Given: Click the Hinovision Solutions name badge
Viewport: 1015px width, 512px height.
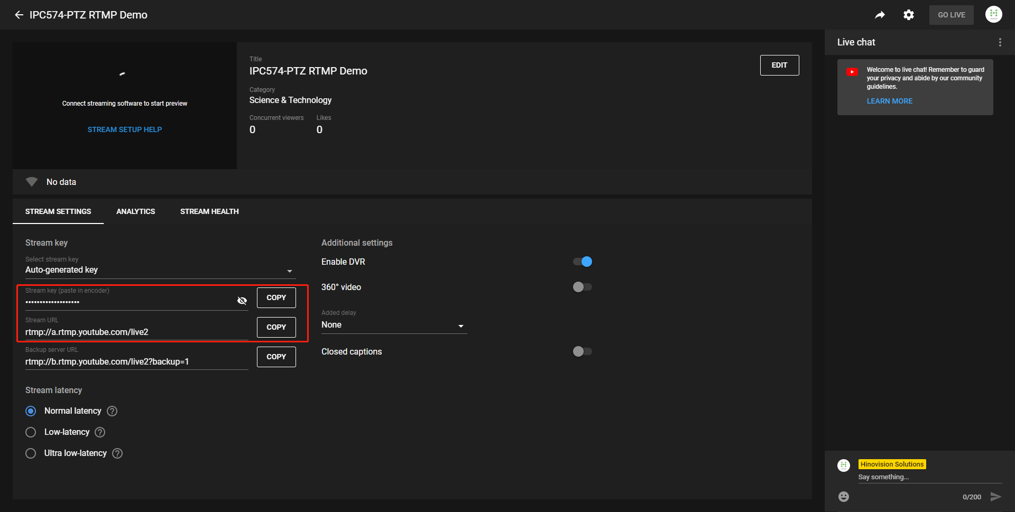Looking at the screenshot, I should click(x=892, y=464).
